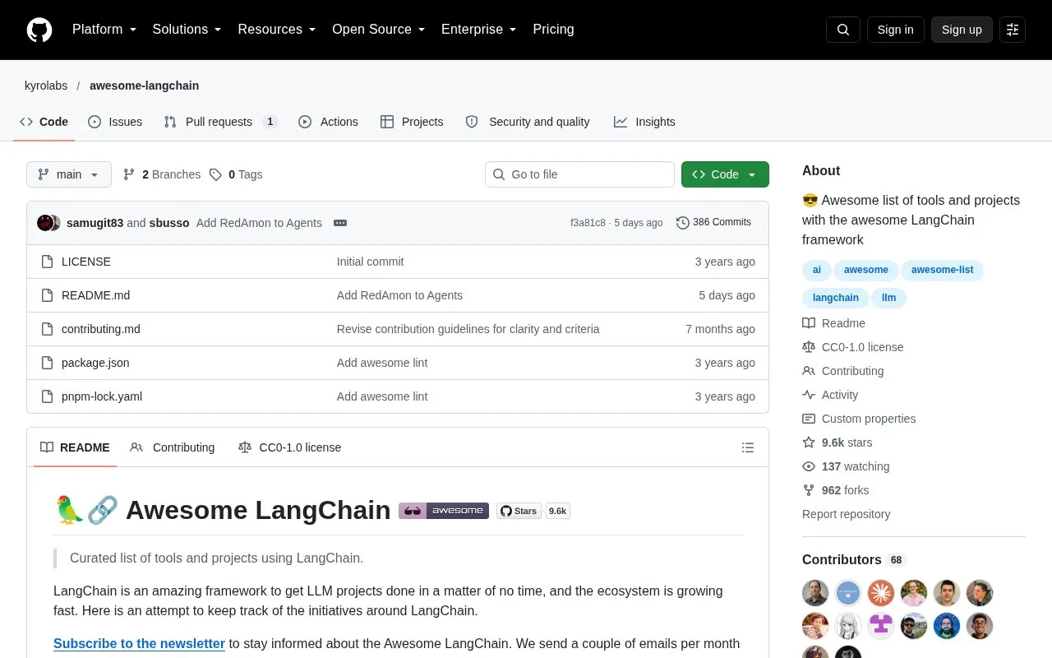Select the Insights tab
The width and height of the screenshot is (1052, 658).
click(644, 122)
